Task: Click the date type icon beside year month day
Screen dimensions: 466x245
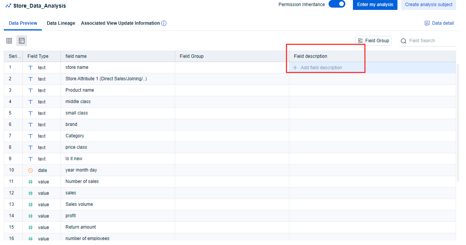Action: click(30, 170)
